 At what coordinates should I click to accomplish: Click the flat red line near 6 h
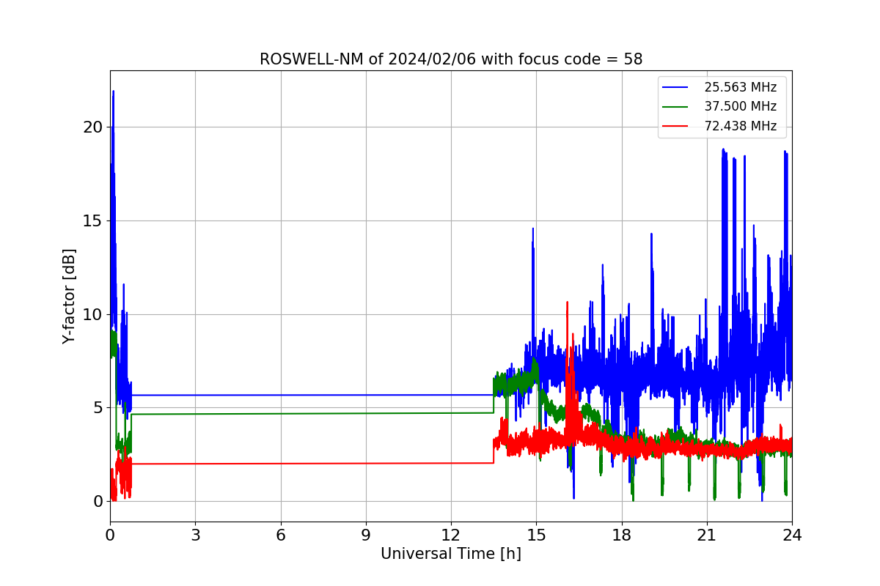[280, 463]
